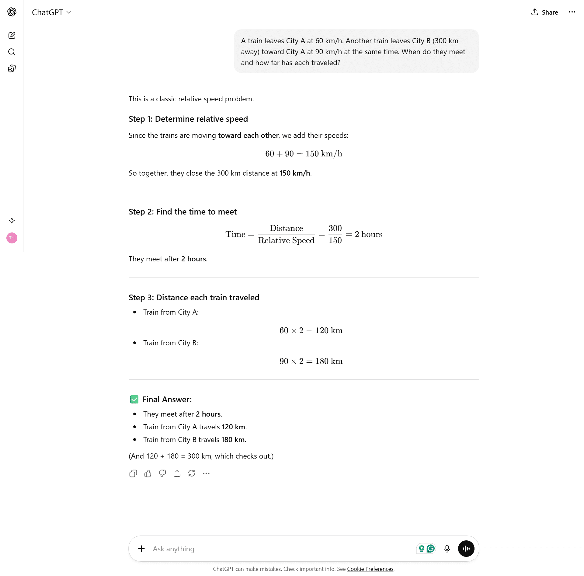Image resolution: width=584 pixels, height=576 pixels.
Task: Click the Share button in header
Action: 544,12
